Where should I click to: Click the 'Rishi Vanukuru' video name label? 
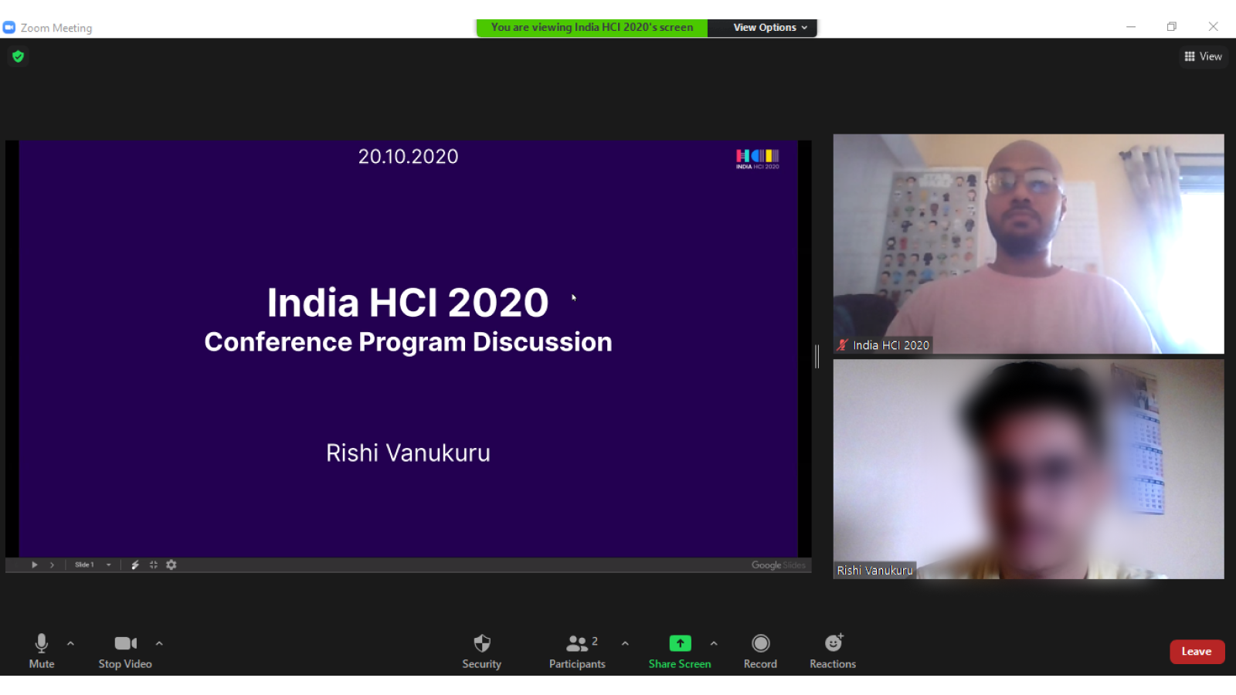pos(874,571)
